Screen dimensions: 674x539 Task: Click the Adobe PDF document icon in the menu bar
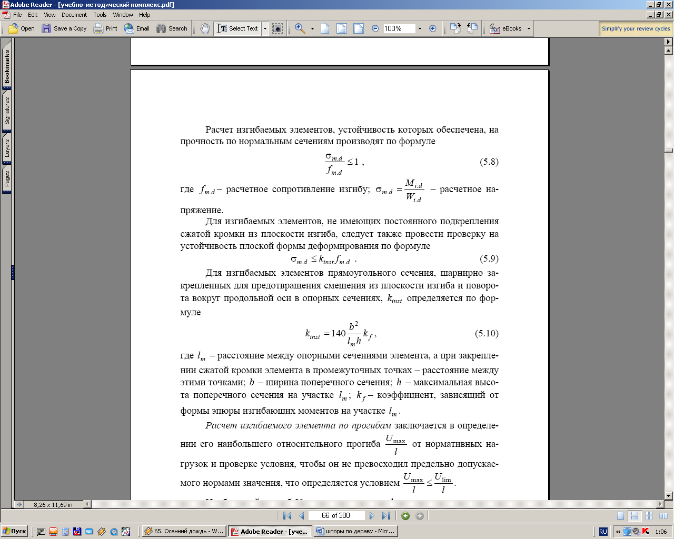click(6, 15)
